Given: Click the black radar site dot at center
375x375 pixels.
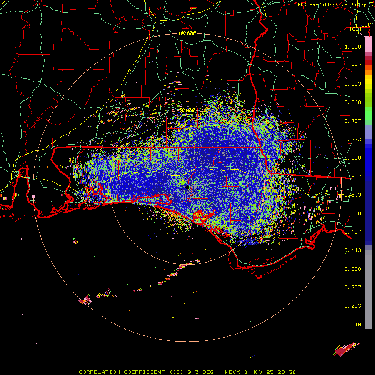Looking at the screenshot, I should pos(187,187).
